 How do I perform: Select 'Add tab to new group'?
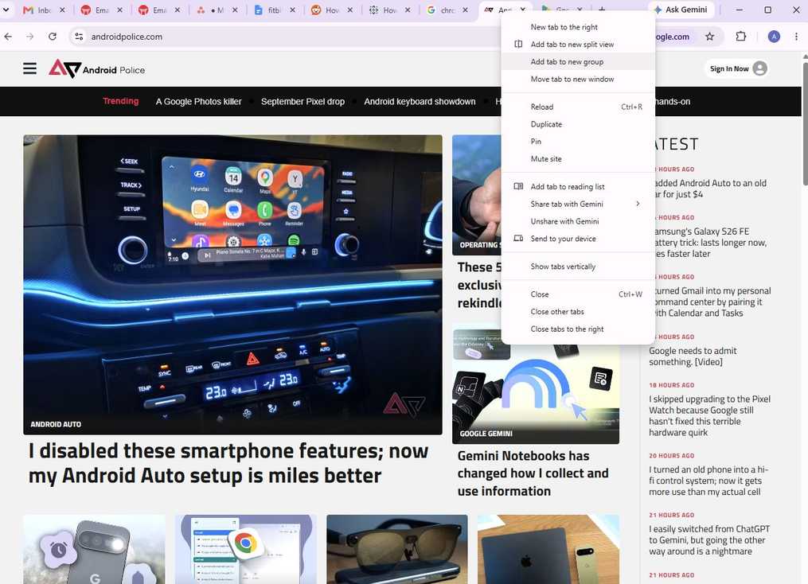(578, 62)
